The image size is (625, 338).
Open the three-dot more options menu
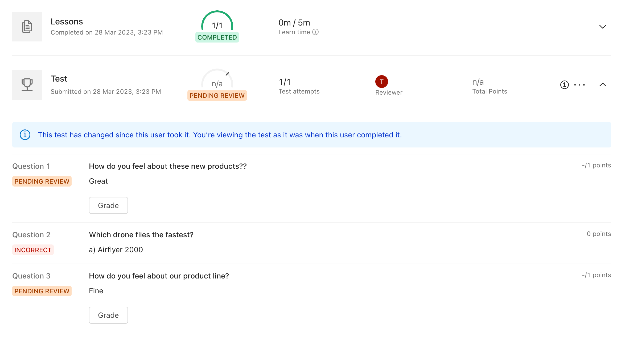tap(579, 85)
